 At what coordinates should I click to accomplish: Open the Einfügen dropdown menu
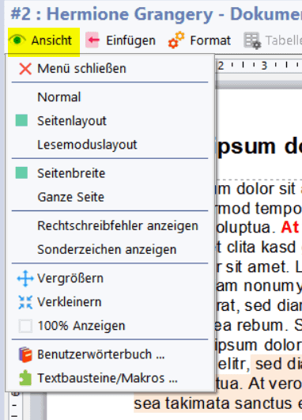click(x=121, y=40)
